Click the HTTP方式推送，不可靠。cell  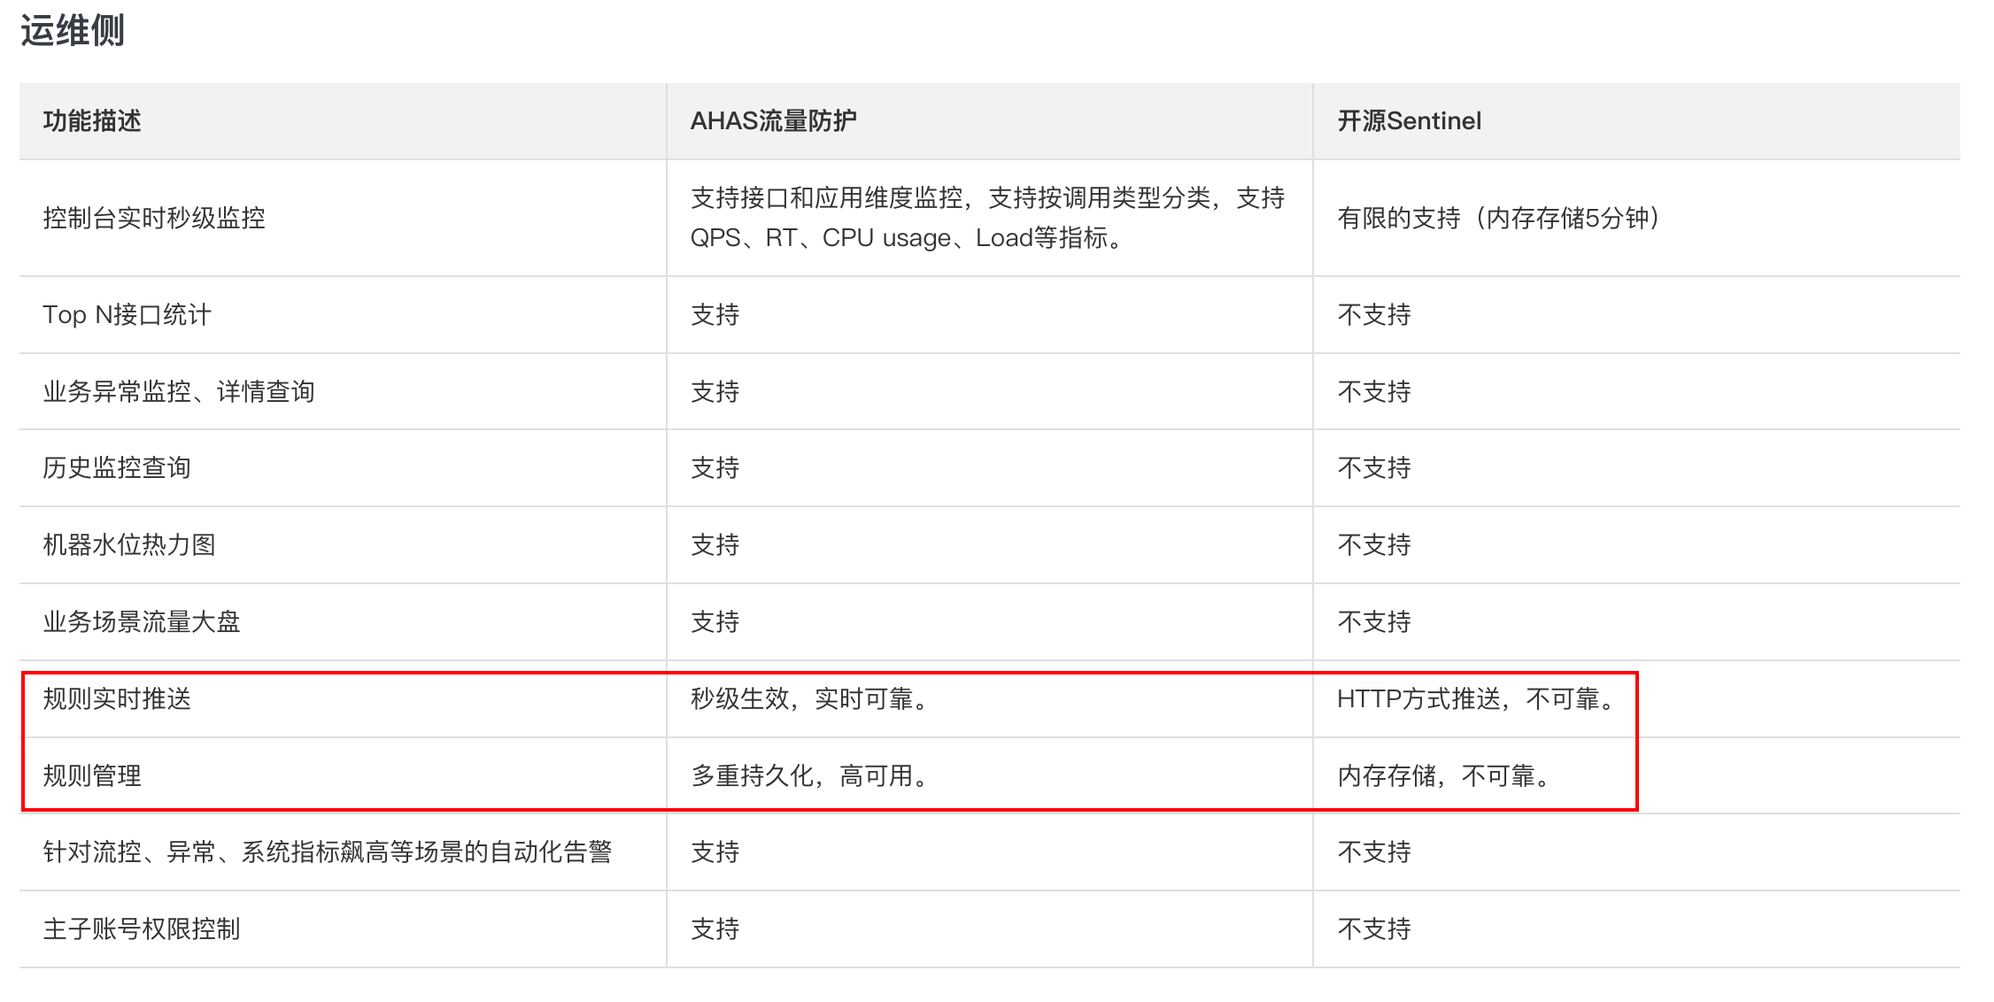click(x=1478, y=698)
